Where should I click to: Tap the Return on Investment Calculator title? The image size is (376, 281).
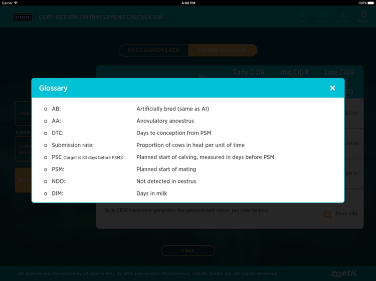point(101,17)
